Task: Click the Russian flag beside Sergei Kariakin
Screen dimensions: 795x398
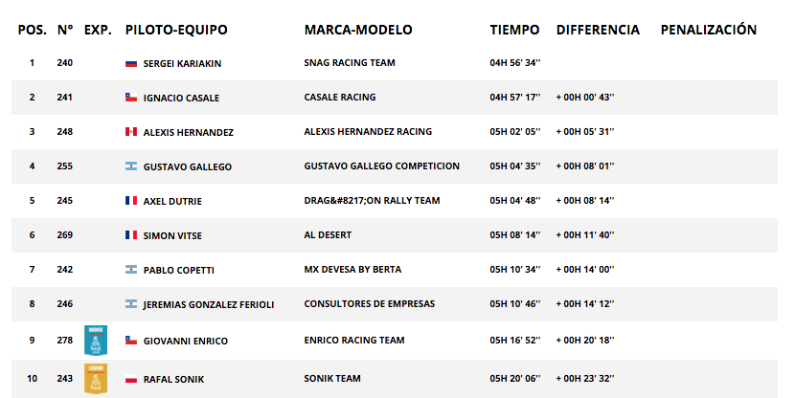Action: click(131, 63)
